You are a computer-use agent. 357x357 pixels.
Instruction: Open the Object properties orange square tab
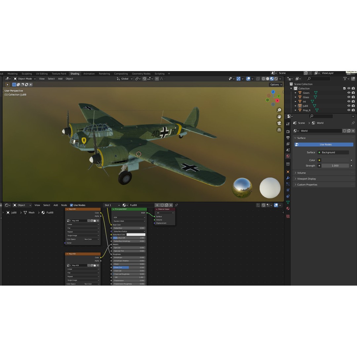tap(288, 172)
